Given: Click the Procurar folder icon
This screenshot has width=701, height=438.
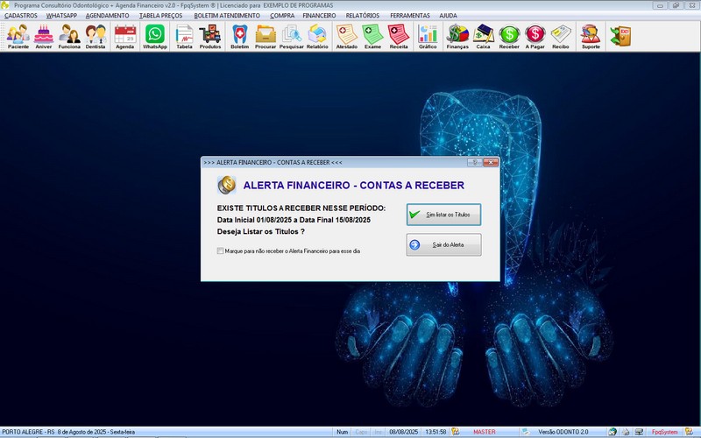Looking at the screenshot, I should click(266, 37).
